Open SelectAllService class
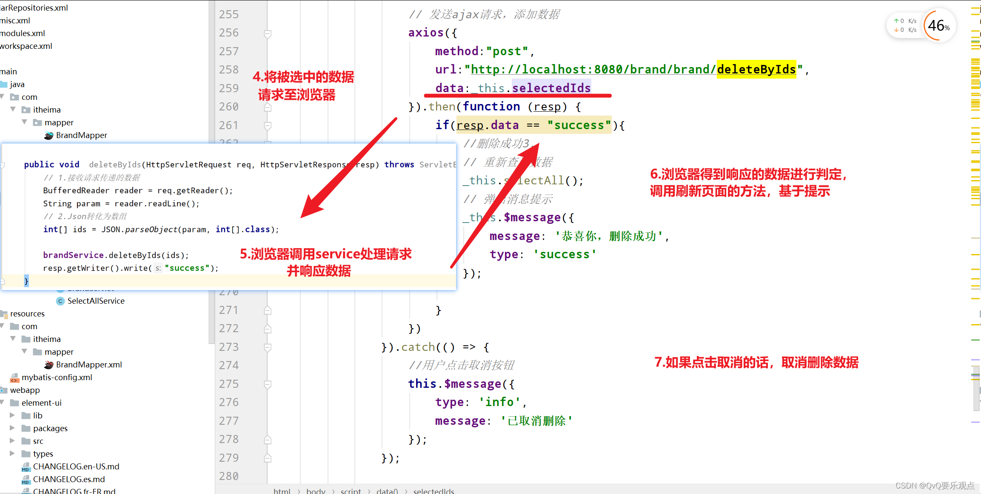 coord(96,301)
